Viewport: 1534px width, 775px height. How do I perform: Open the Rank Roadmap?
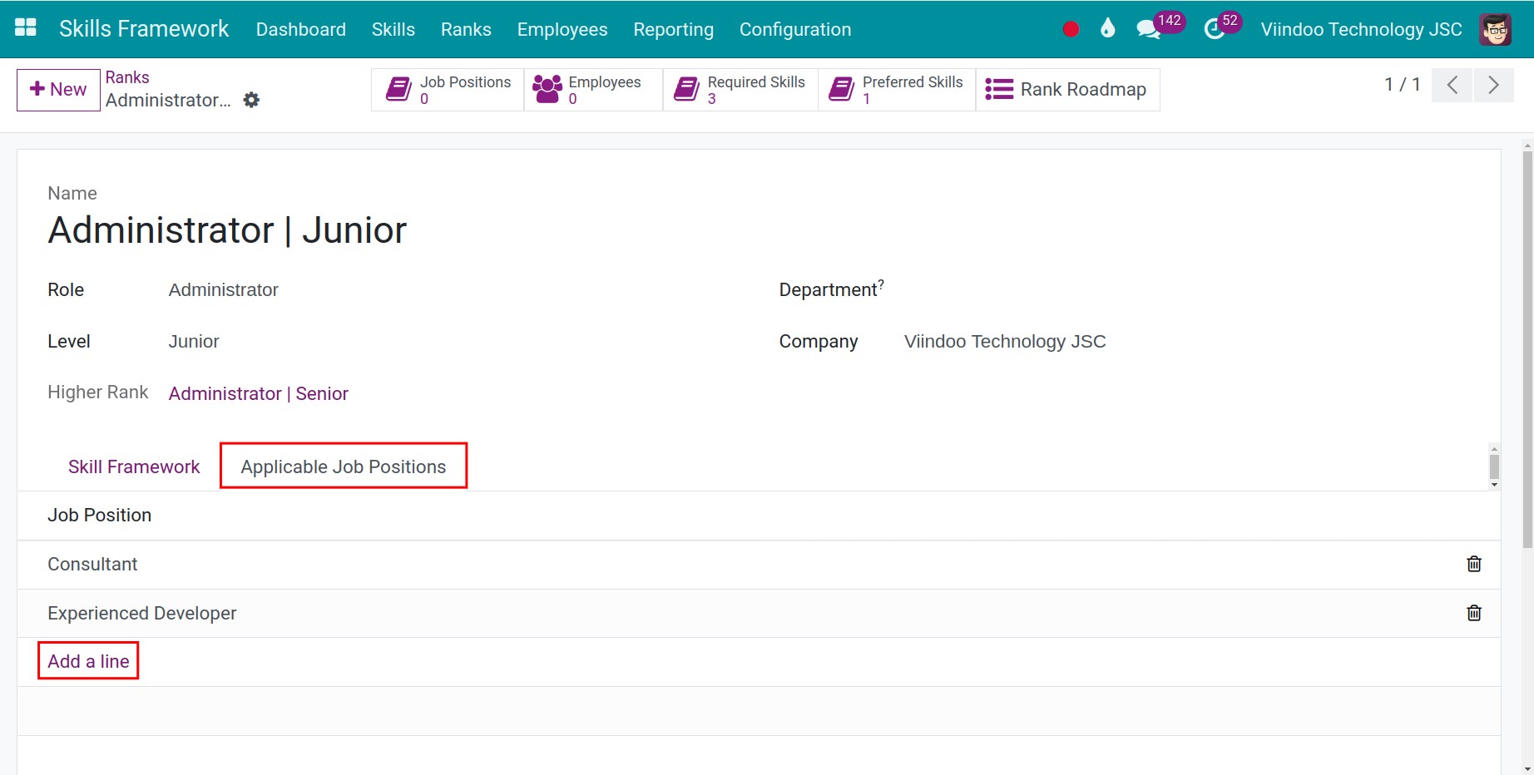(x=1067, y=89)
